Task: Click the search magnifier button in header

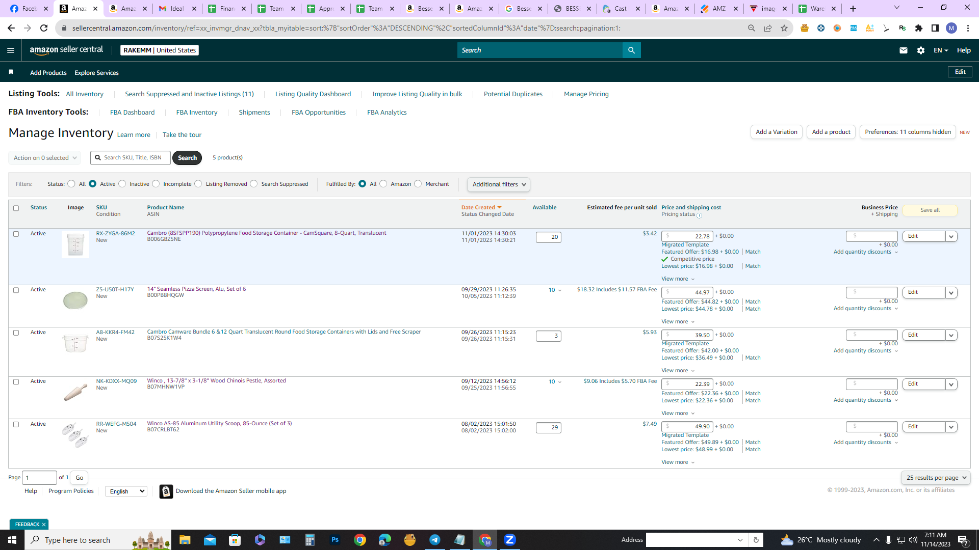Action: pyautogui.click(x=631, y=50)
